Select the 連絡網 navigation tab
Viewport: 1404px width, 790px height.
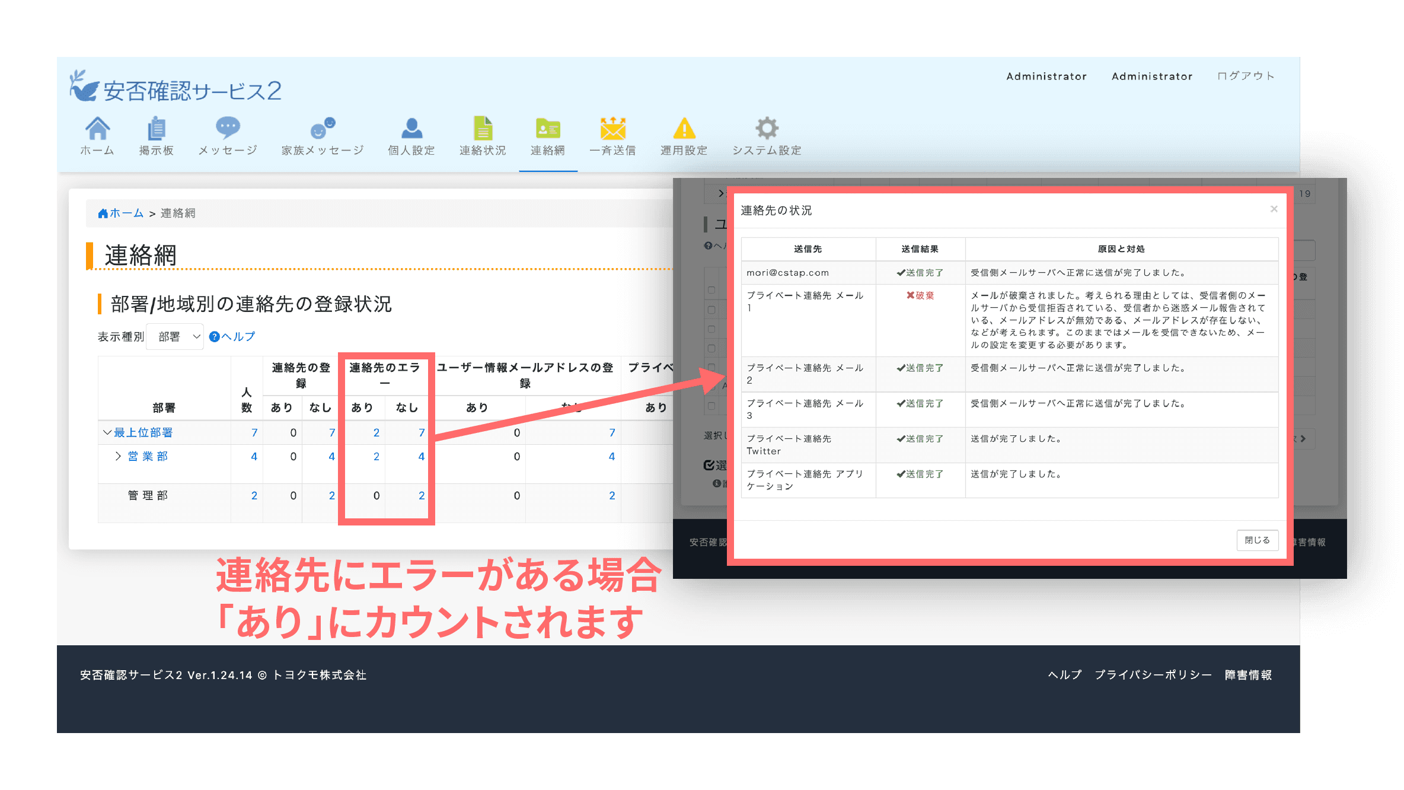point(547,135)
